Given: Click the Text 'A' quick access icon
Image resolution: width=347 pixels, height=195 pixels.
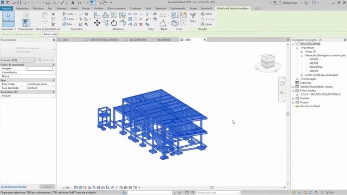Looking at the screenshot, I should coord(73,3).
